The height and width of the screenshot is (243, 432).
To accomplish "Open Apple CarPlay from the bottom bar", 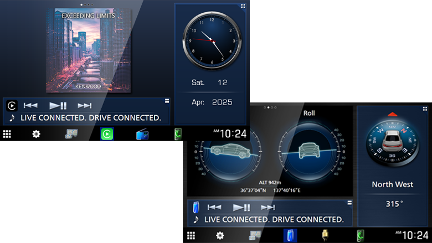I will (x=107, y=134).
